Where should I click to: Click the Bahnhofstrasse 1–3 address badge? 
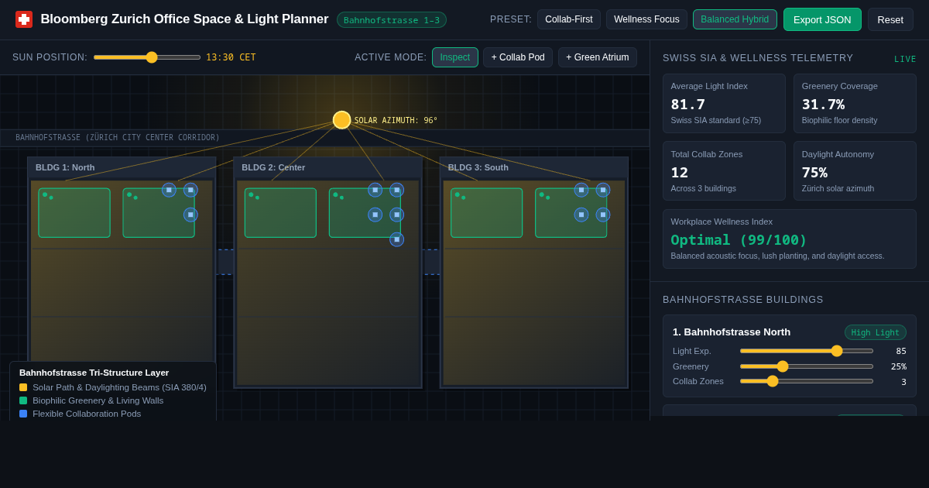pos(392,20)
